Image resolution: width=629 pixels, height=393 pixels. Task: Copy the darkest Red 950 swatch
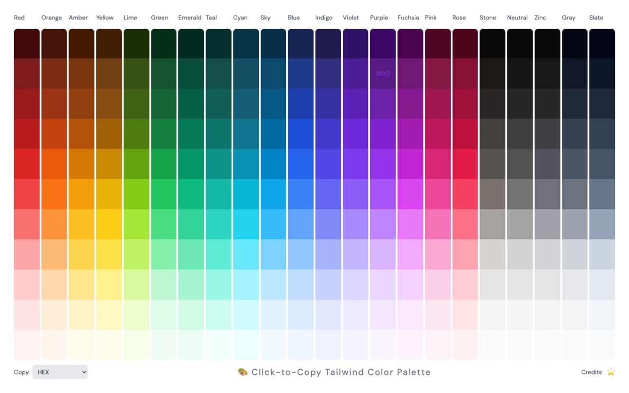click(27, 44)
